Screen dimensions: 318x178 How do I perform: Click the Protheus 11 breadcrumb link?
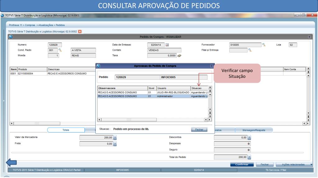pyautogui.click(x=16, y=25)
